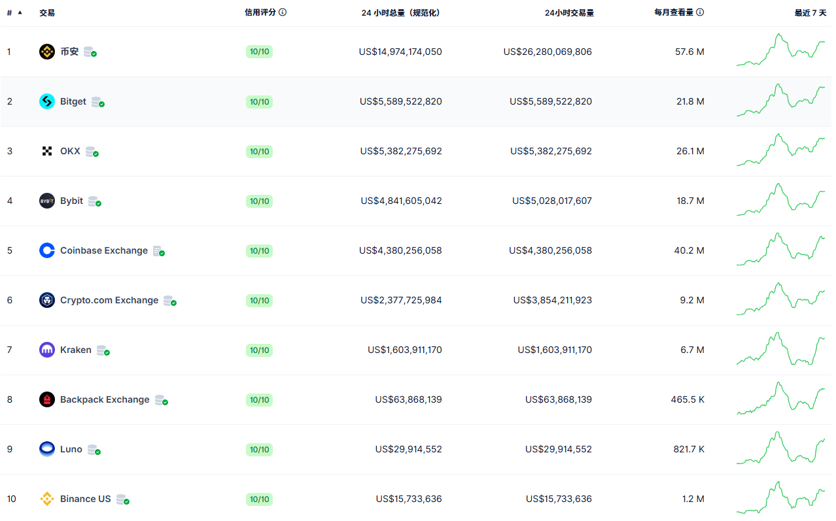Open the Luno exchange name link
836x521 pixels.
[x=71, y=449]
